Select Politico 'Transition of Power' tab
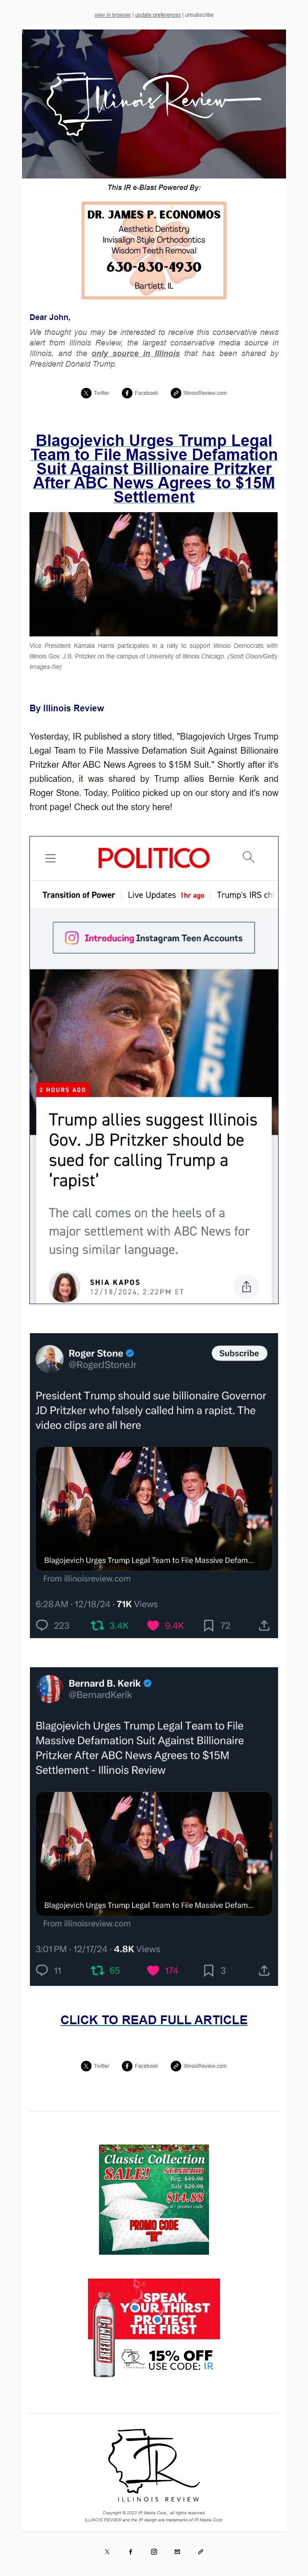Screen dimensions: 308x2576 point(79,895)
